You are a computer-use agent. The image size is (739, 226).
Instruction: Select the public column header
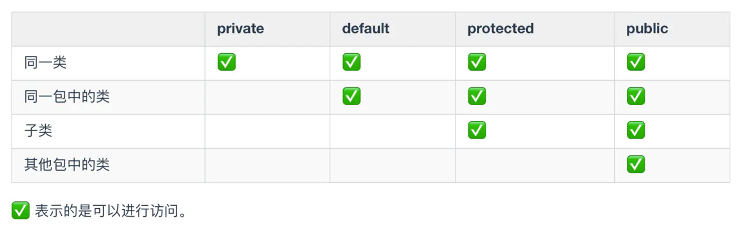pos(647,29)
